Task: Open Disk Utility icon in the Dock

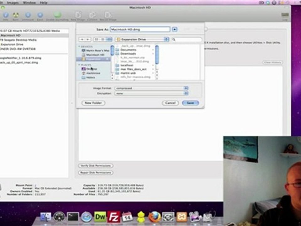Action: [209, 217]
